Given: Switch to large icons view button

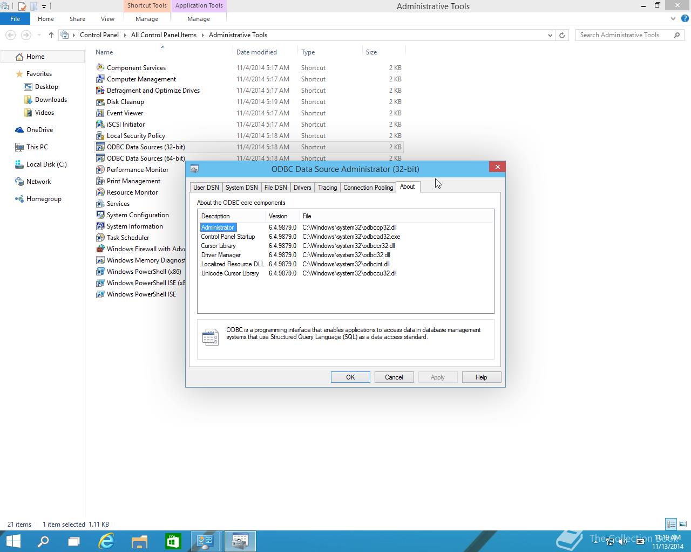Looking at the screenshot, I should tap(683, 524).
